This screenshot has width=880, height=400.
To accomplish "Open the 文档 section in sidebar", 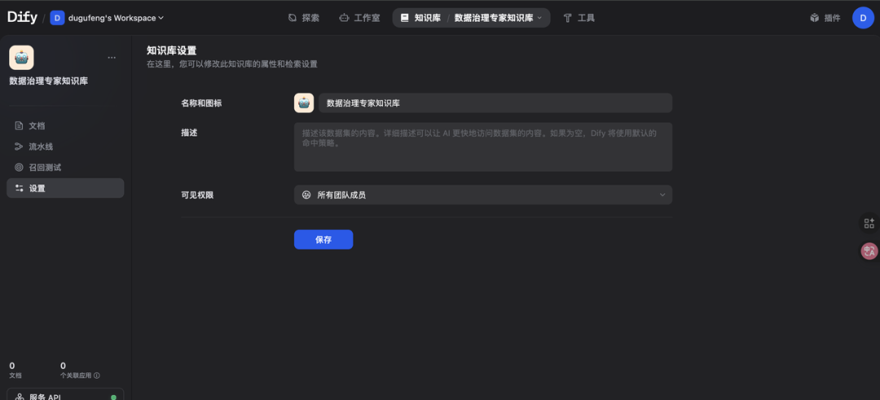I will pos(65,125).
